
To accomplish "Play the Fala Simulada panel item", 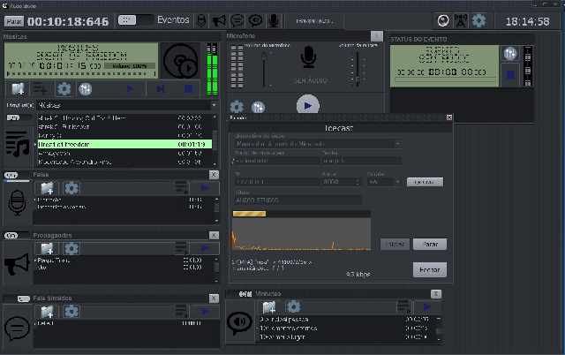I will (x=205, y=312).
